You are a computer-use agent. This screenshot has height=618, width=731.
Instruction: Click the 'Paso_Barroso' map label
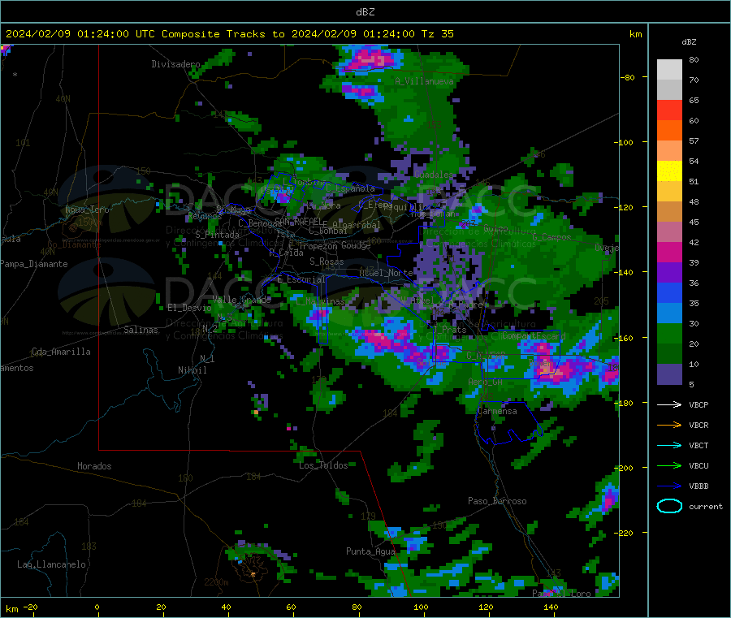coord(497,501)
